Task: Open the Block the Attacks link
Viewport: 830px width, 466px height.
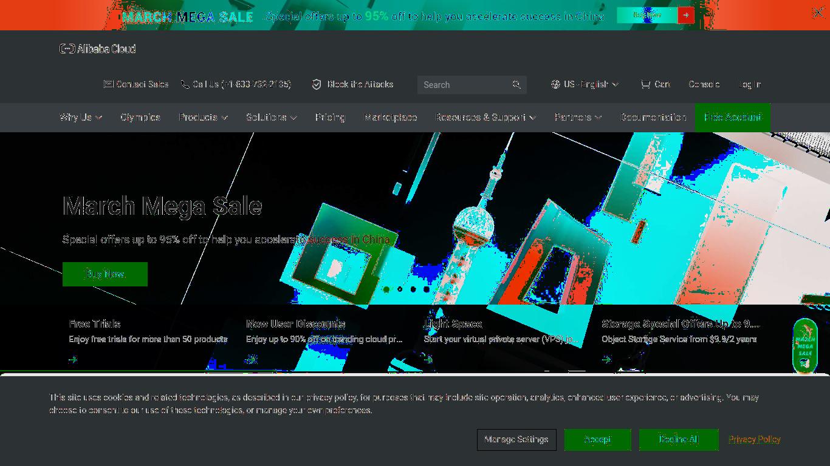Action: 360,84
